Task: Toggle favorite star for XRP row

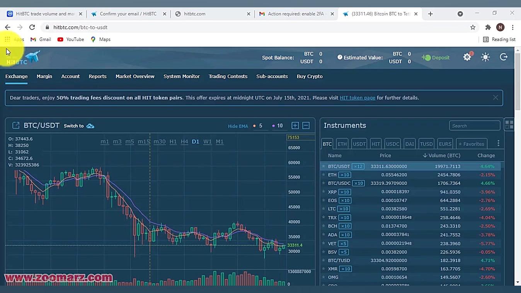Action: (x=324, y=192)
